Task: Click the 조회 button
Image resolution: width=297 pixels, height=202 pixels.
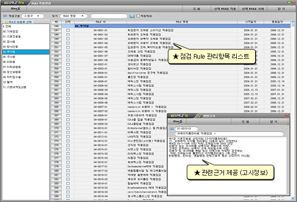Action: tap(196, 9)
